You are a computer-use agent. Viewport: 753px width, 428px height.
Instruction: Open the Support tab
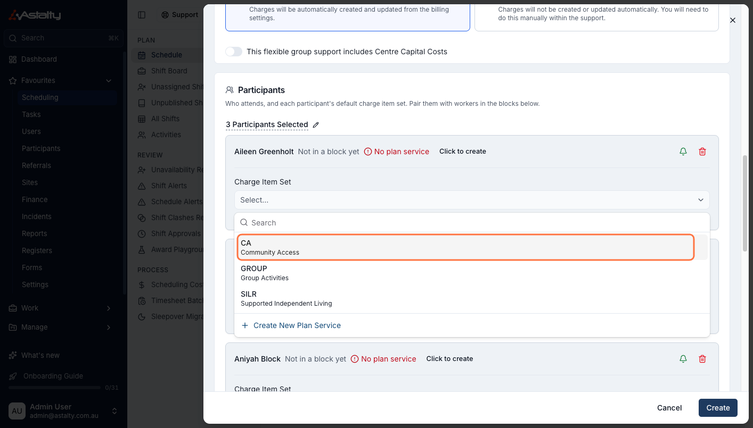click(x=180, y=15)
